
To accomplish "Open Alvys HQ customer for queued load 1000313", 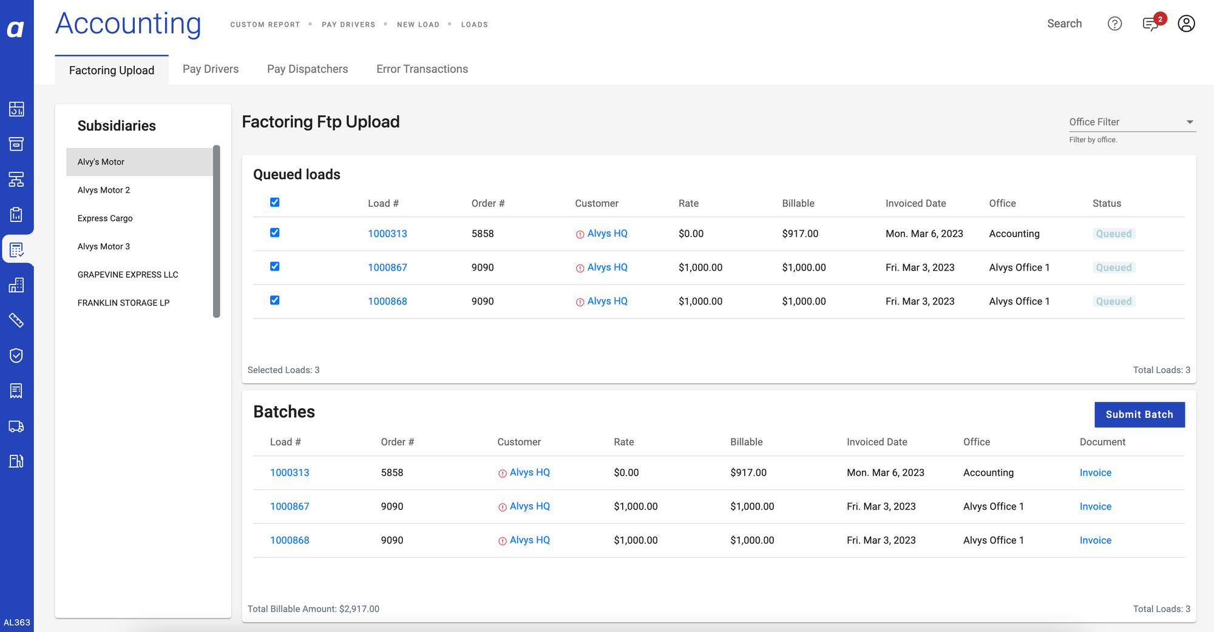I will [x=607, y=234].
